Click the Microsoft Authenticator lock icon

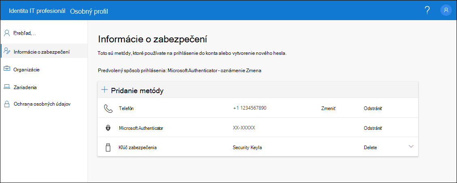[108, 128]
